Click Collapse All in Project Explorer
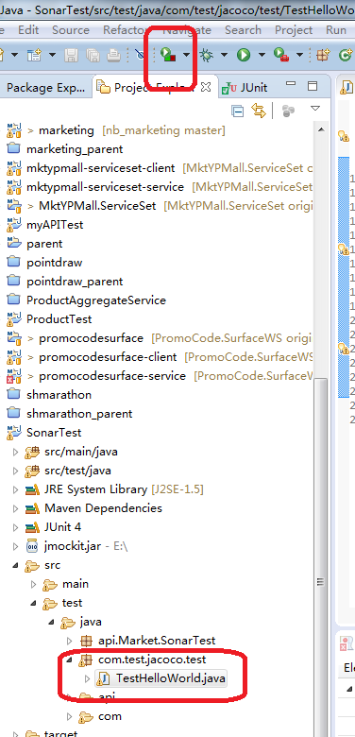This screenshot has width=355, height=737. click(x=238, y=111)
